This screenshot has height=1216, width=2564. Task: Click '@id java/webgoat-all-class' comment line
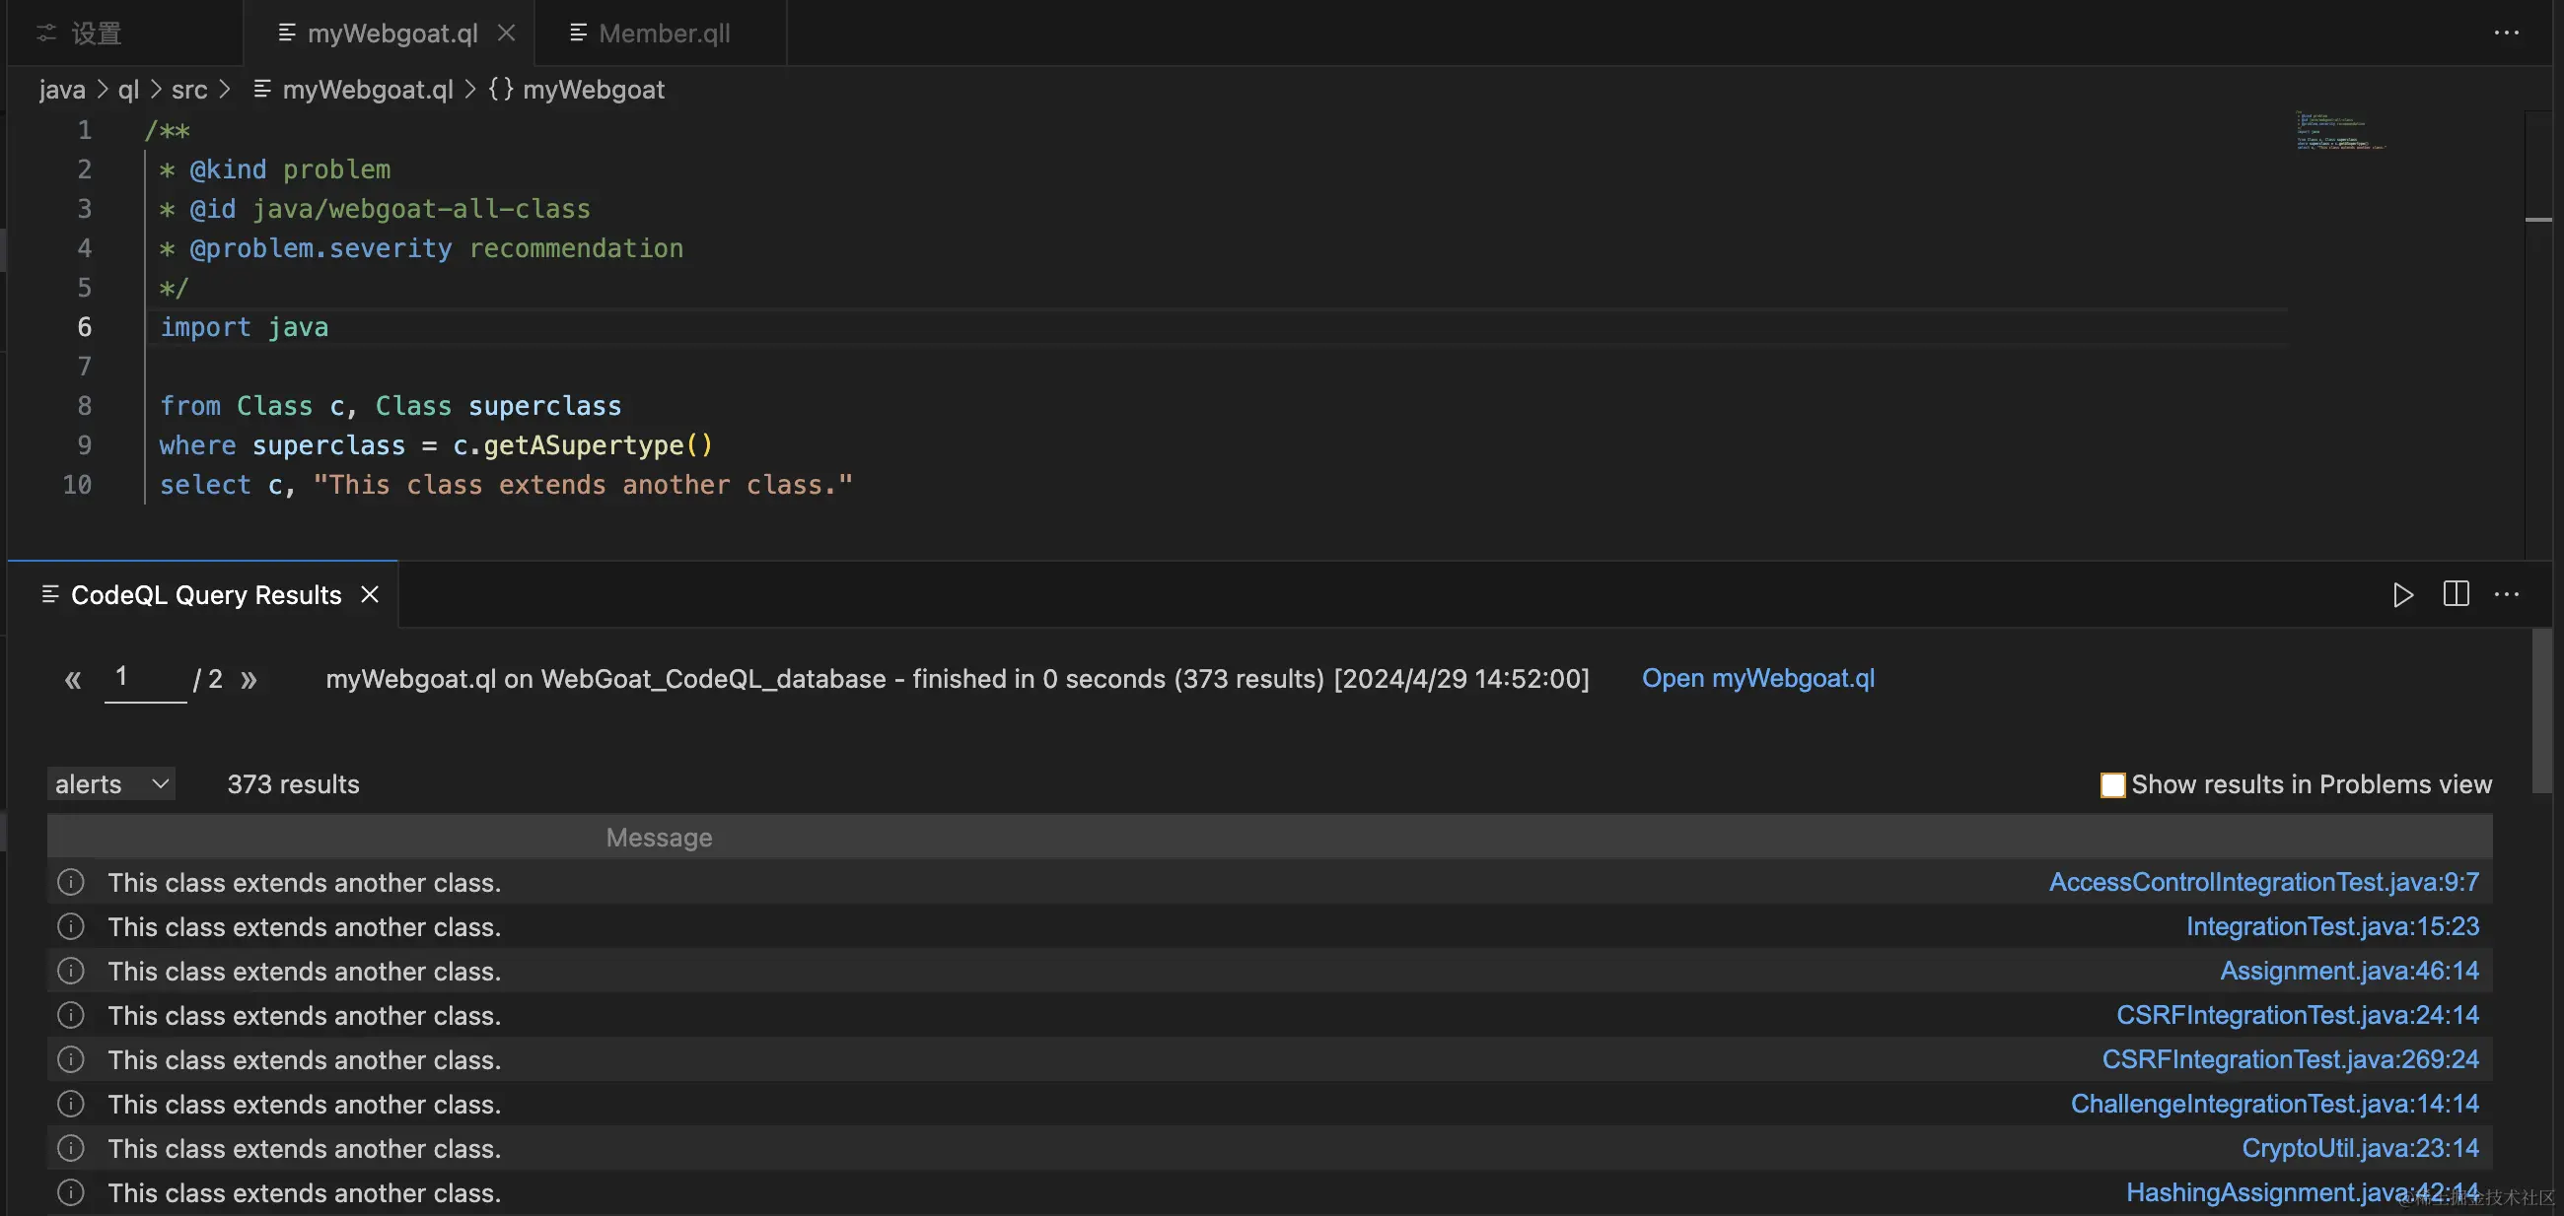[x=375, y=209]
